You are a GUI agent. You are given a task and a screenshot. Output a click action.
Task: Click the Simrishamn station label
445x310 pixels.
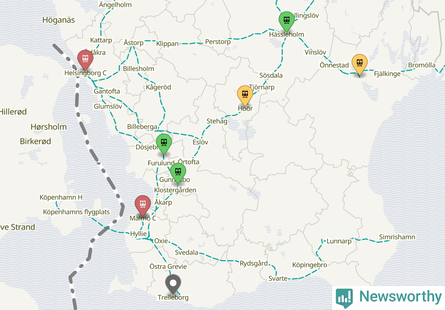tap(397, 237)
